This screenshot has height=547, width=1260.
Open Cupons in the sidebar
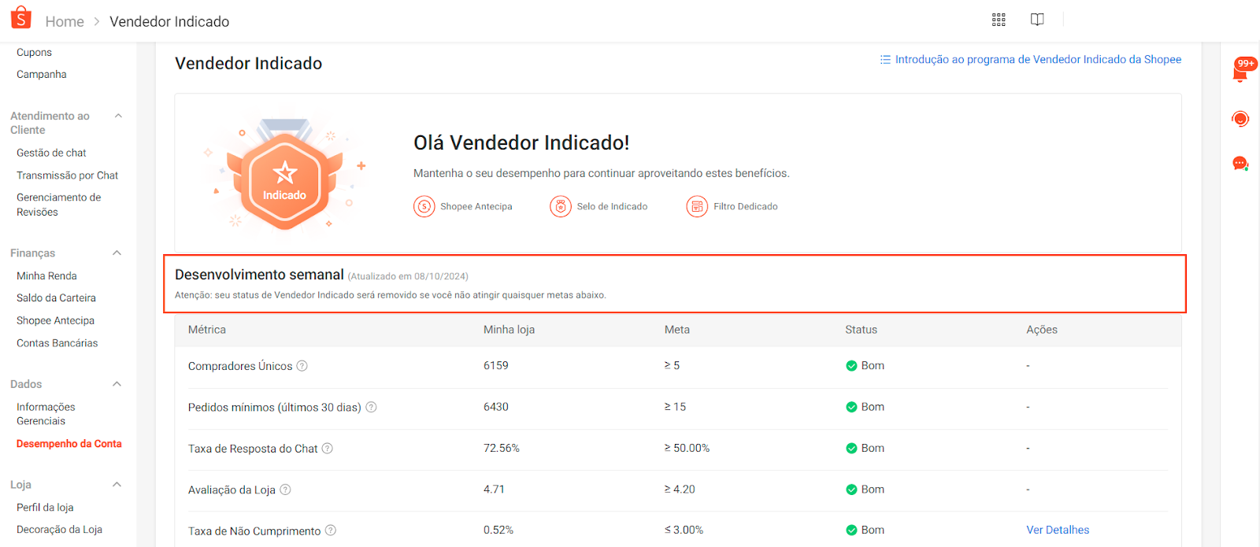point(34,53)
